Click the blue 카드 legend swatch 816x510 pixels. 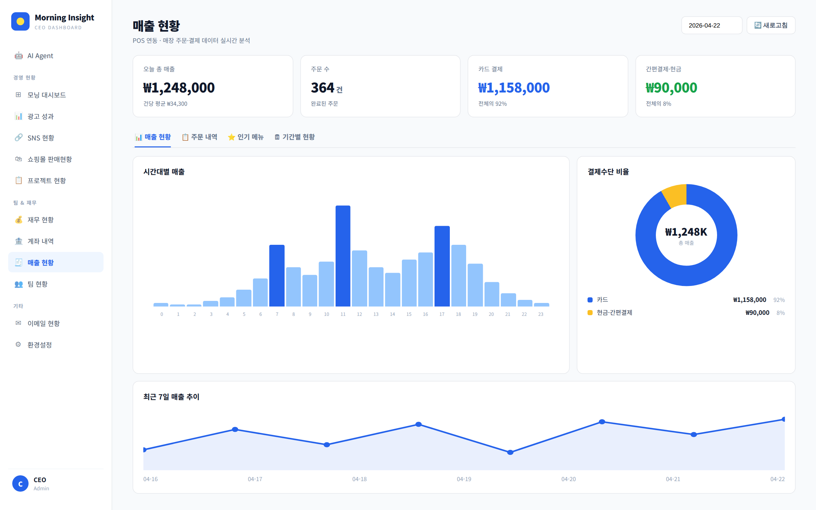[x=590, y=300]
